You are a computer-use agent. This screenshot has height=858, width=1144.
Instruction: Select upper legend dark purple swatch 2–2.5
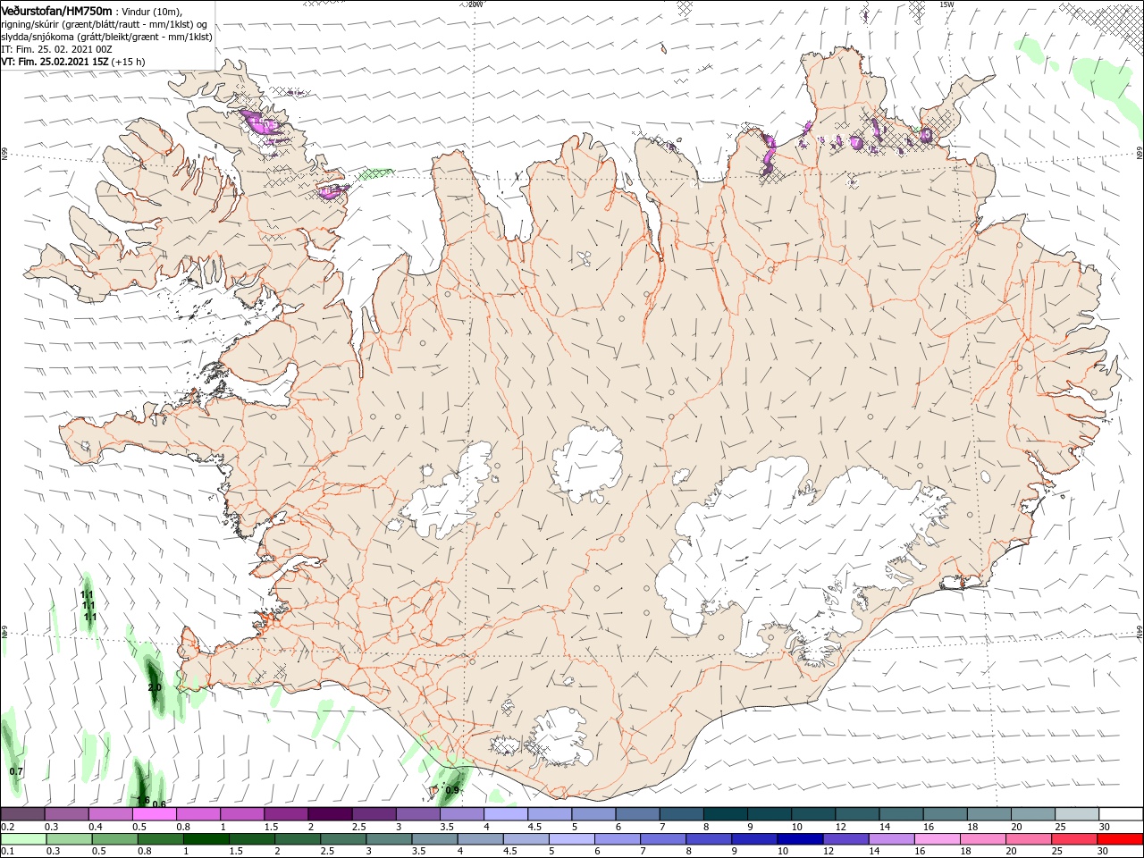[x=330, y=814]
